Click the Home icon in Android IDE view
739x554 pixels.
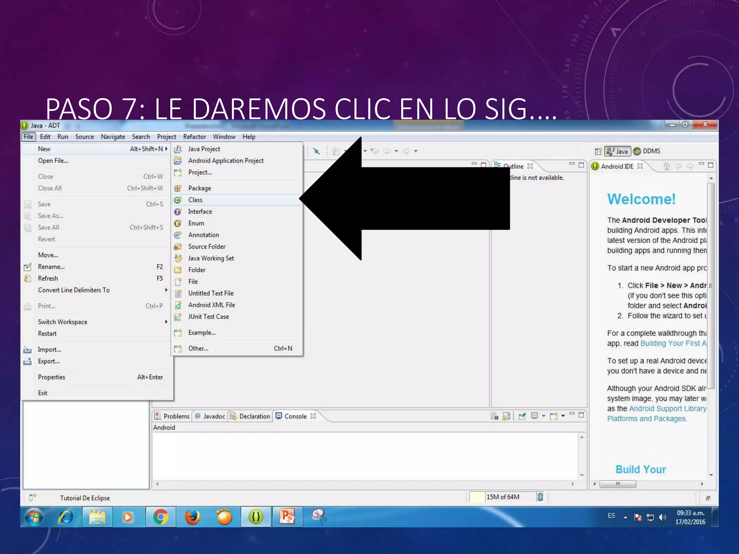coord(666,166)
